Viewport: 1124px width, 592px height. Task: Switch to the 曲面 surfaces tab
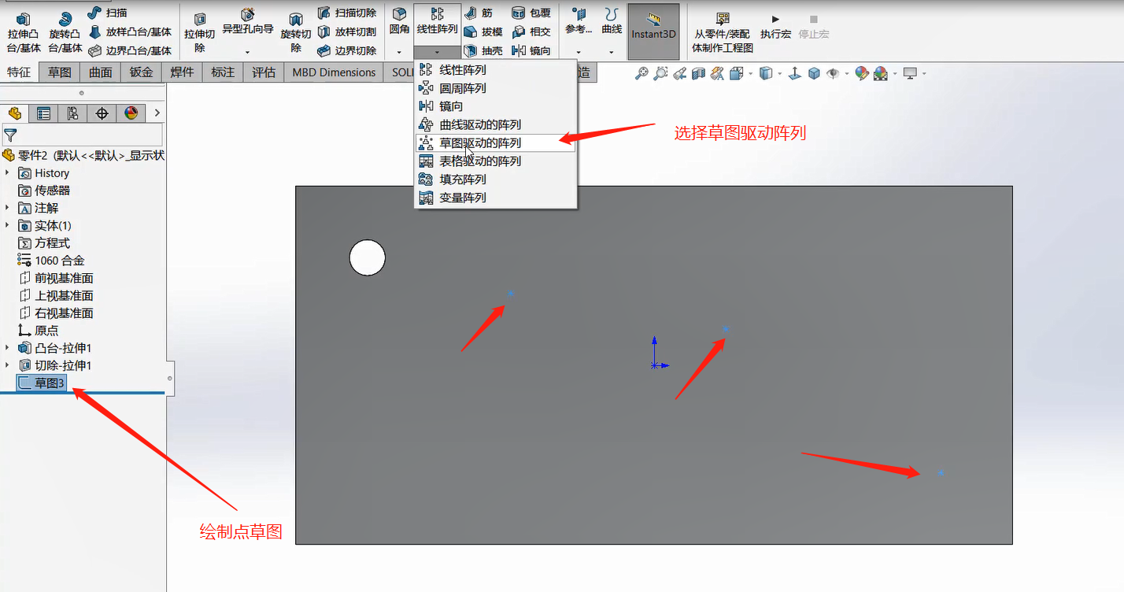[101, 72]
